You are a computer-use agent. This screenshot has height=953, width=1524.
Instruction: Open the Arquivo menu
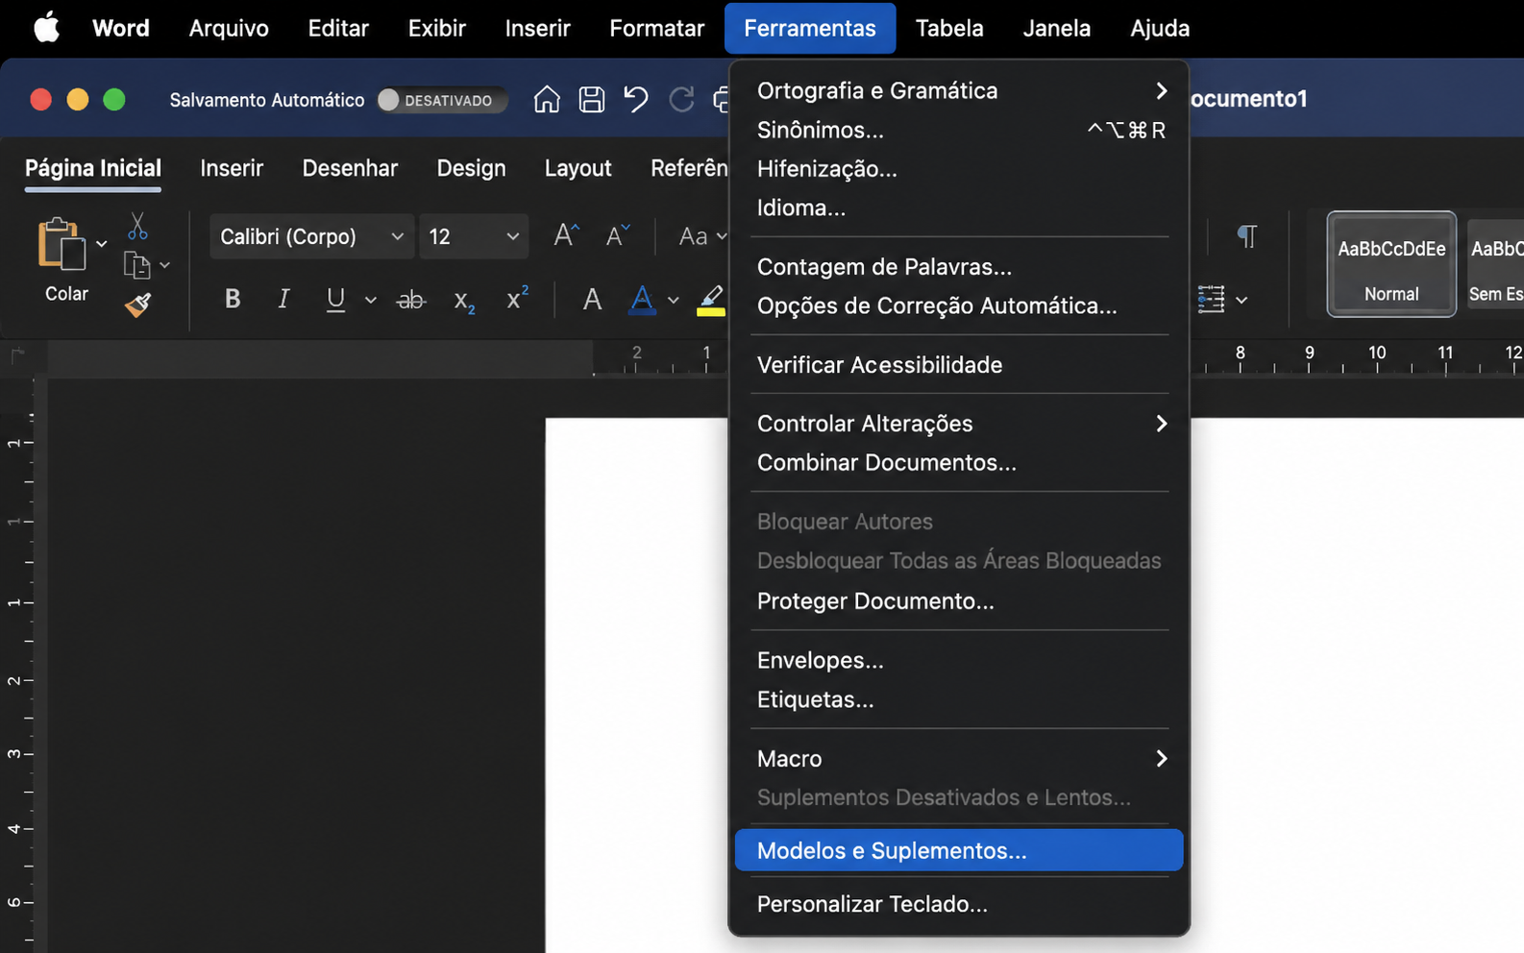coord(229,28)
